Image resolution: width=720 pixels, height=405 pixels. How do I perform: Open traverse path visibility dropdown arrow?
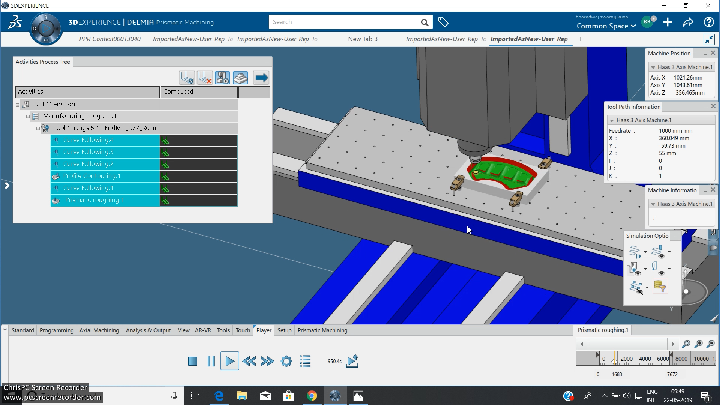(669, 269)
